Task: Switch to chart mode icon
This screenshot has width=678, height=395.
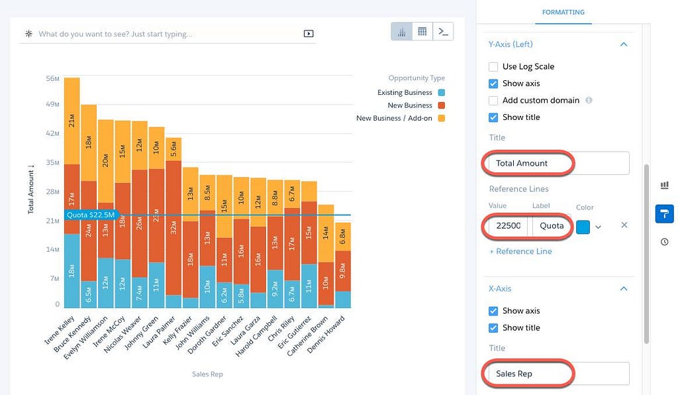Action: click(x=401, y=32)
